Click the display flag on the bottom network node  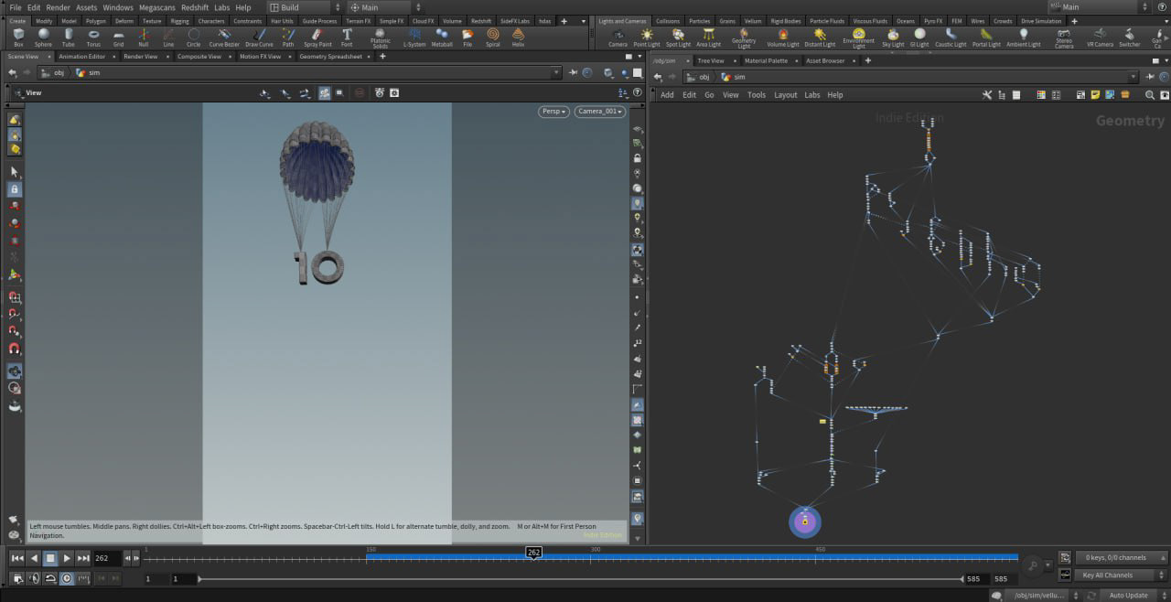[x=804, y=522]
